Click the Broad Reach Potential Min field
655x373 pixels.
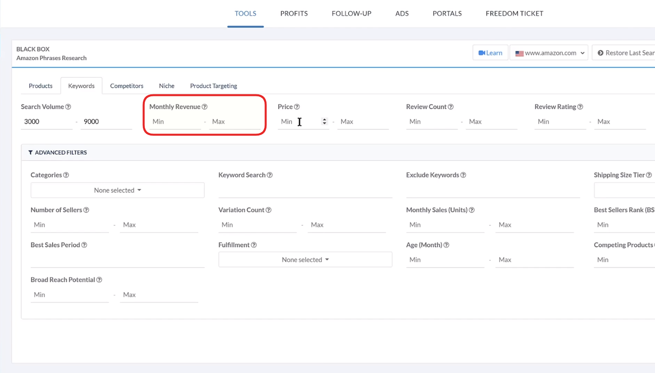70,295
